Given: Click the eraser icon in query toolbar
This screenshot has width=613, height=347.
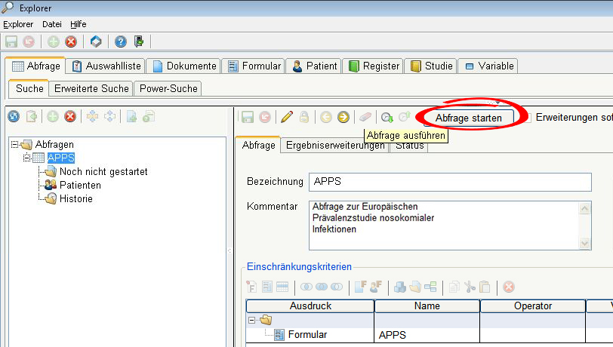Looking at the screenshot, I should [x=365, y=117].
